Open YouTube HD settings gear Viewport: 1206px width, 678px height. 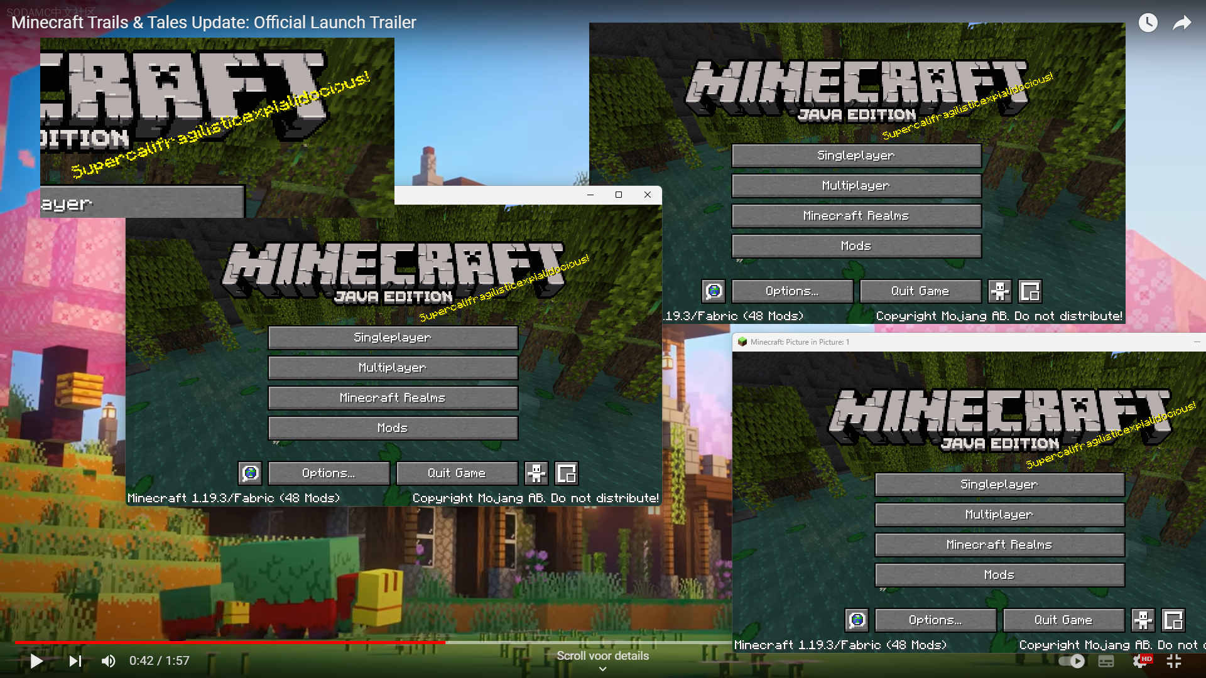pyautogui.click(x=1140, y=661)
